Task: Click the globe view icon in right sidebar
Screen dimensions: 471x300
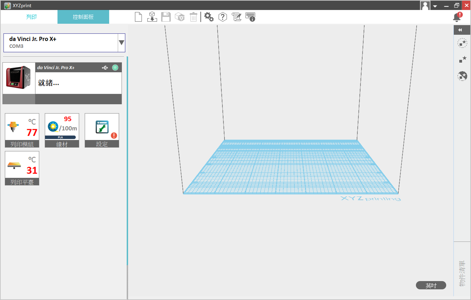Action: coord(462,76)
